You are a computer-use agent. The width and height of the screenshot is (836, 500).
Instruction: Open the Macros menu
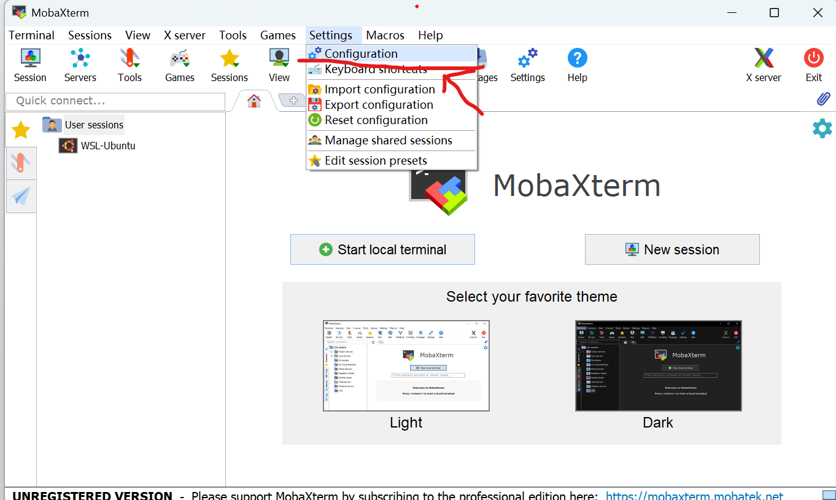pos(385,35)
